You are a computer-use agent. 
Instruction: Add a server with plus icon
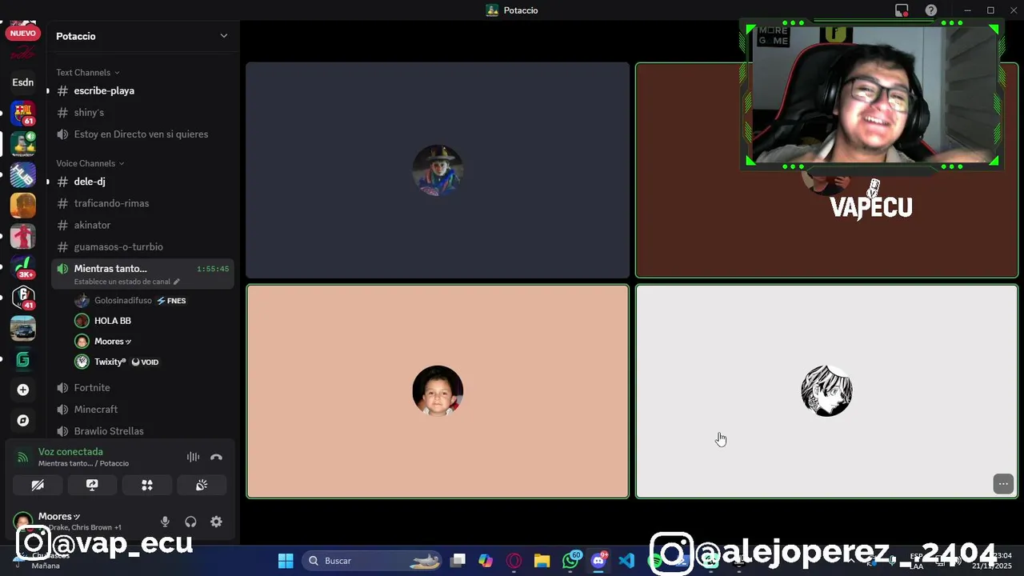pos(22,390)
